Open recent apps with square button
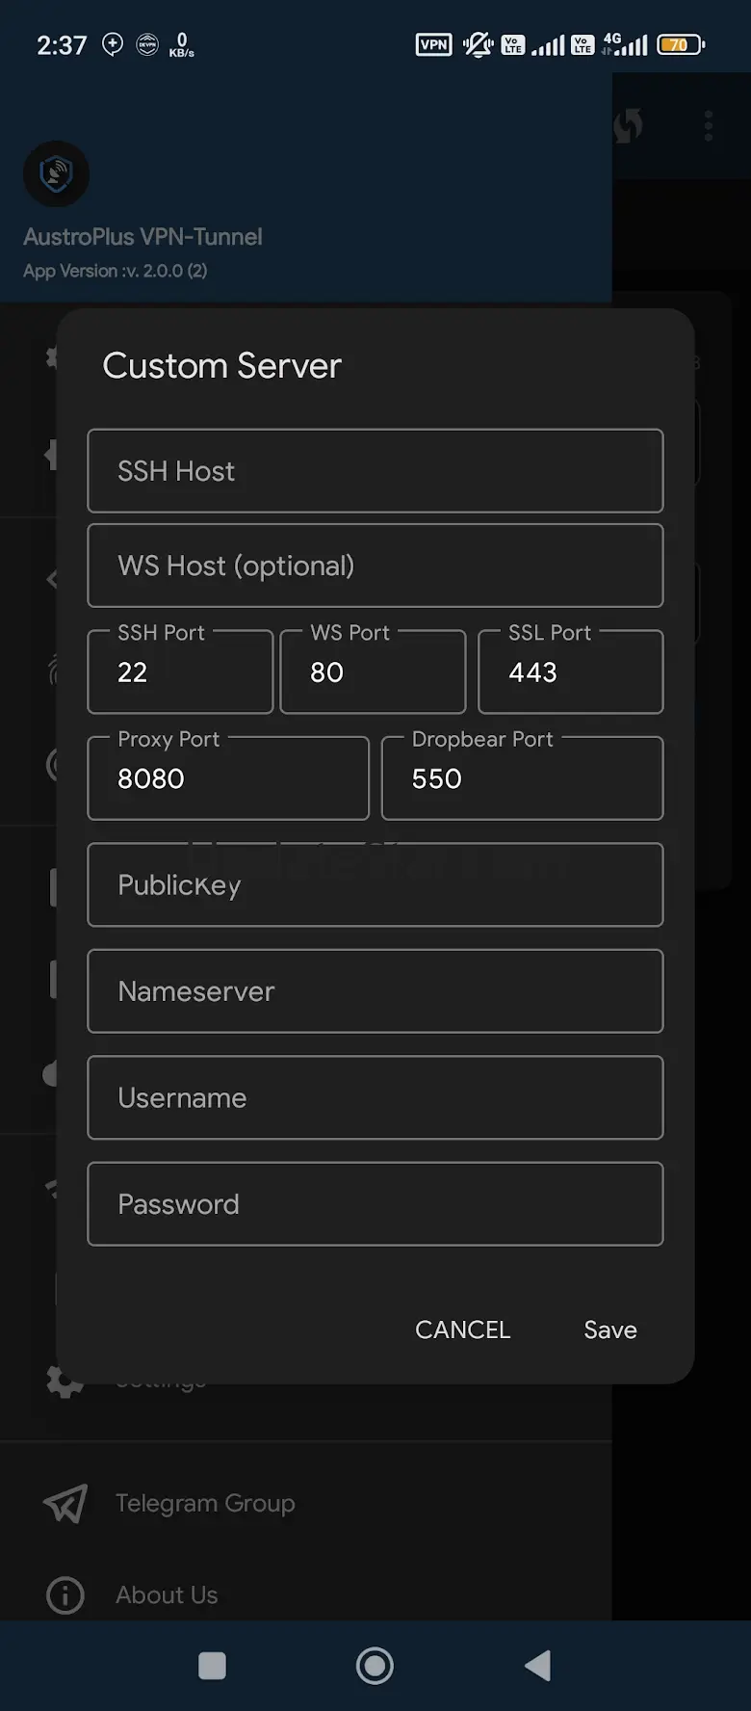The height and width of the screenshot is (1711, 751). pyautogui.click(x=212, y=1666)
